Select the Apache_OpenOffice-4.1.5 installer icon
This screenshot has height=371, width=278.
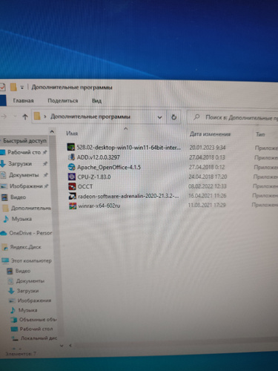click(71, 167)
